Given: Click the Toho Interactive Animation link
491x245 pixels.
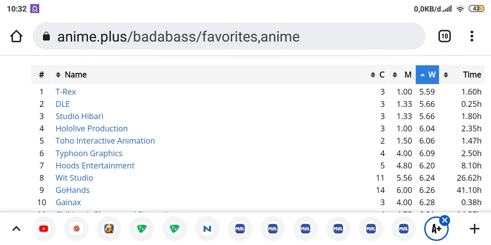Looking at the screenshot, I should point(105,141).
